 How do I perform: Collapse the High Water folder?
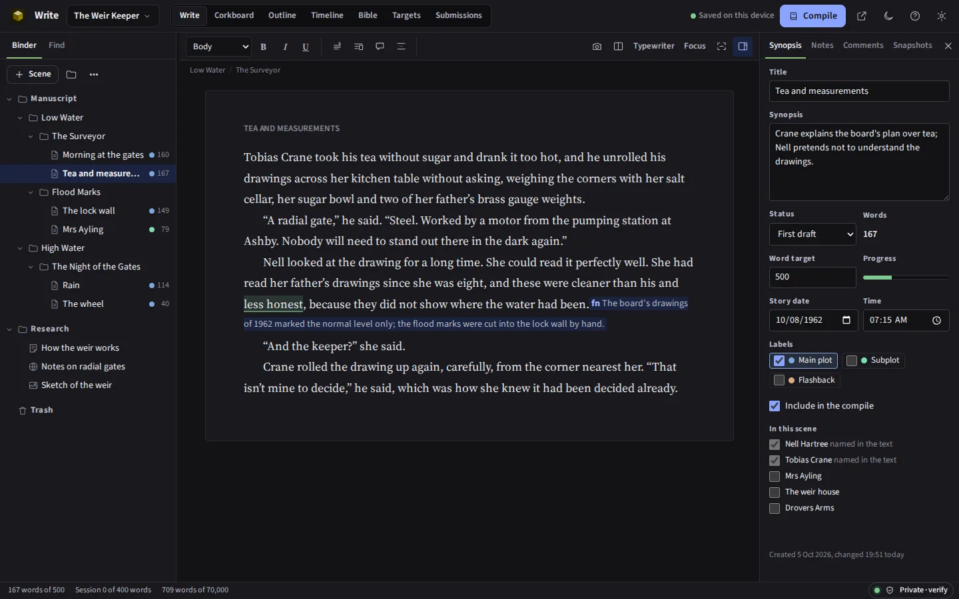tap(20, 248)
